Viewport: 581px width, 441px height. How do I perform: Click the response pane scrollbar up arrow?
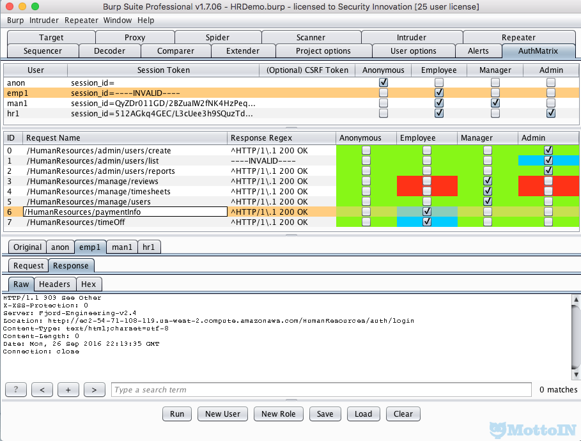pos(576,299)
